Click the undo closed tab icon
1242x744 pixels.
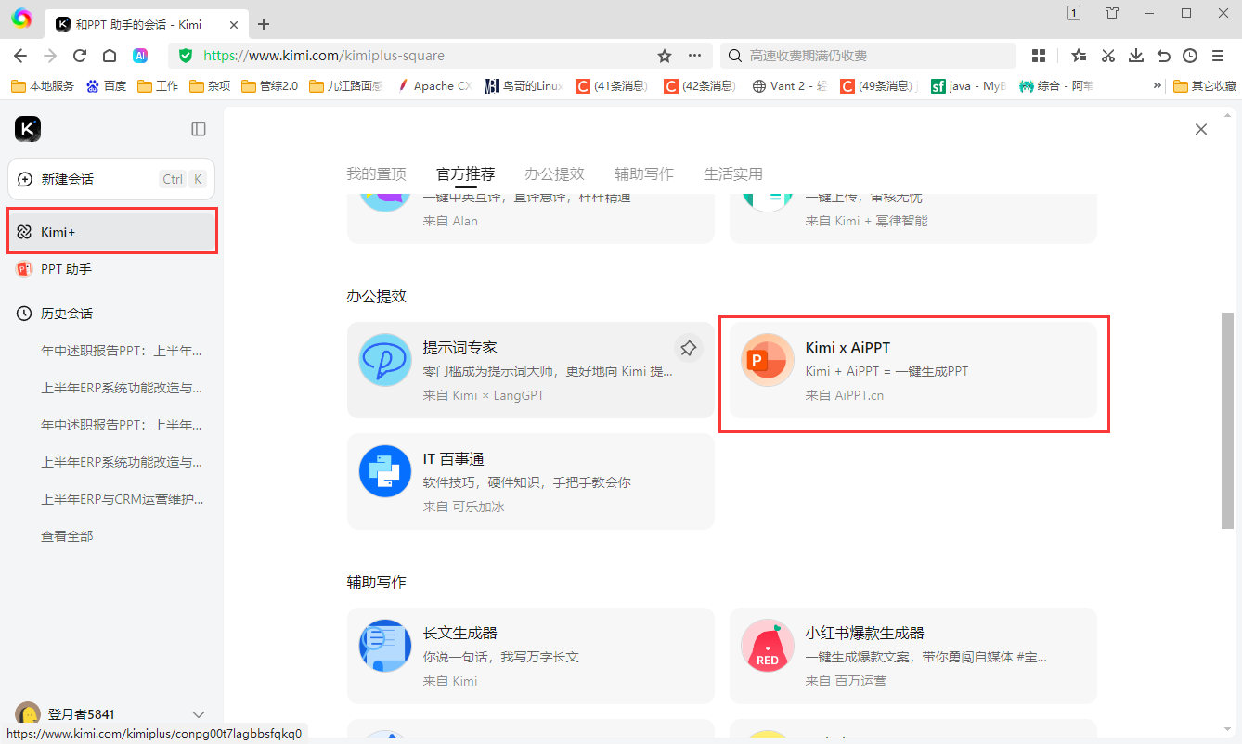pyautogui.click(x=1163, y=56)
